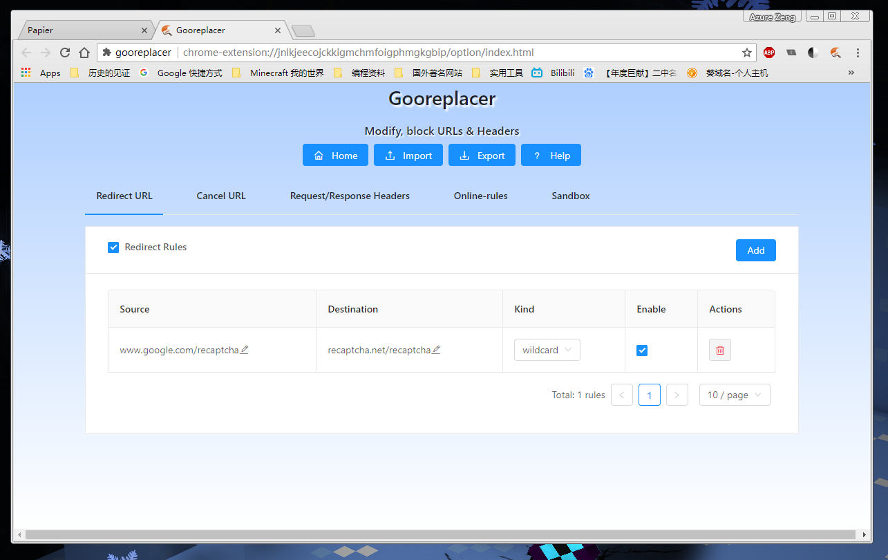
Task: Reload the Gooreplacer page
Action: coord(65,53)
